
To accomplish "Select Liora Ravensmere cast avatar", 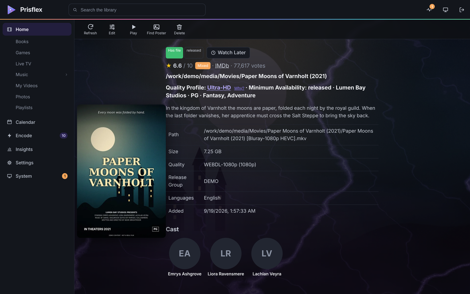I will tap(226, 253).
